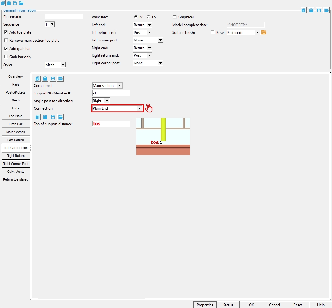Go to the Return toe plates tab
This screenshot has width=332, height=308.
click(16, 179)
